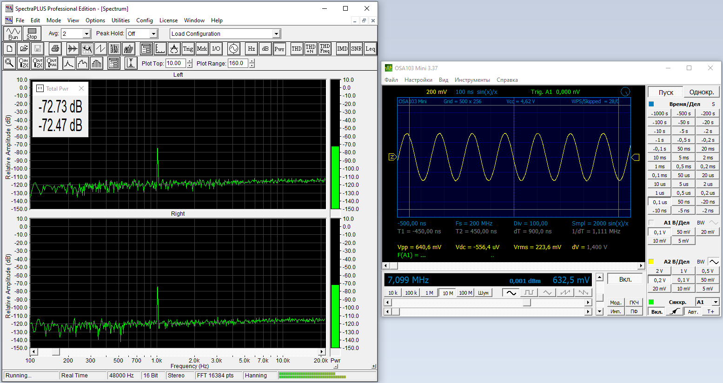
Task: Select square waveform in OSA103 generator
Action: pyautogui.click(x=529, y=293)
